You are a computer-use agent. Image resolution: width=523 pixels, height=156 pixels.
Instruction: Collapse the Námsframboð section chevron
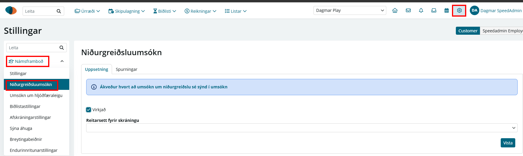pyautogui.click(x=62, y=61)
